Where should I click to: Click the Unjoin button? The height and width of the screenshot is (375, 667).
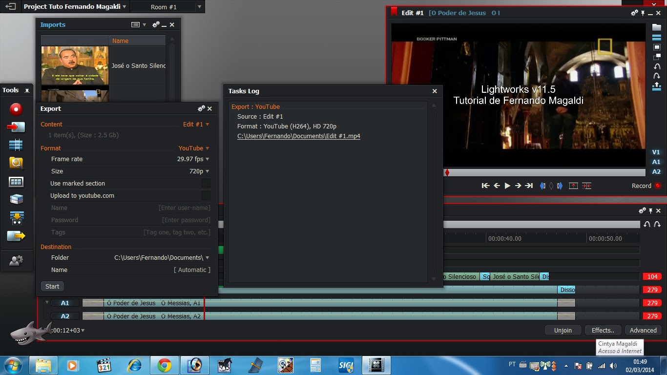coord(563,330)
